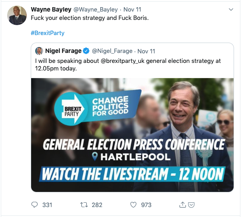The image size is (242, 217).
Task: Open the share tweet icon
Action: 182,205
